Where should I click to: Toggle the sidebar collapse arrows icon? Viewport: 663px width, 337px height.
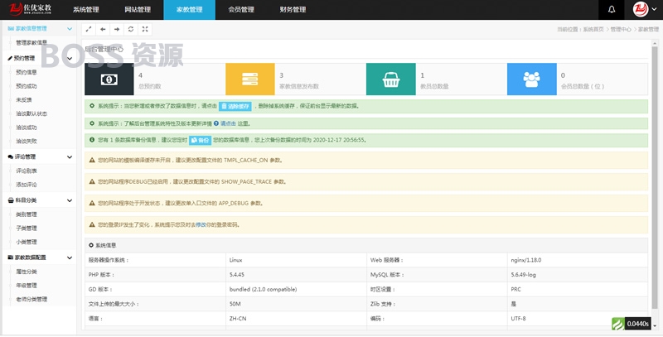click(89, 29)
